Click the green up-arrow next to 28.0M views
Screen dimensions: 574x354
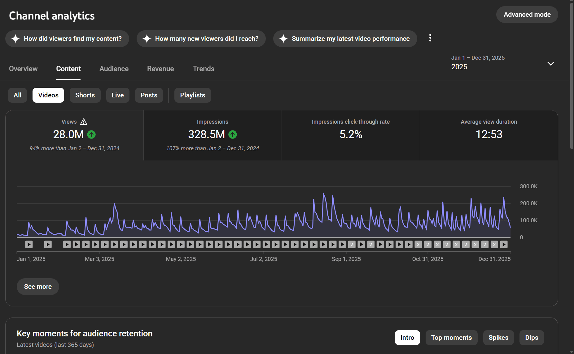point(91,134)
